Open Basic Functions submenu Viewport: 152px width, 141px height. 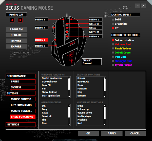point(23,117)
